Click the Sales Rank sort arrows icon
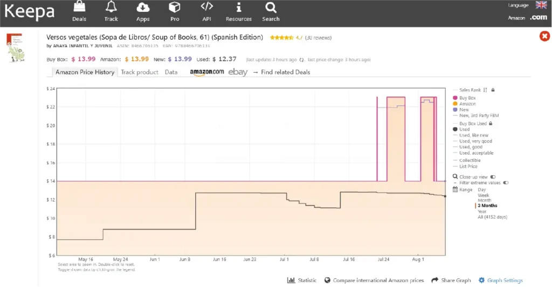Image resolution: width=552 pixels, height=287 pixels. [x=485, y=90]
